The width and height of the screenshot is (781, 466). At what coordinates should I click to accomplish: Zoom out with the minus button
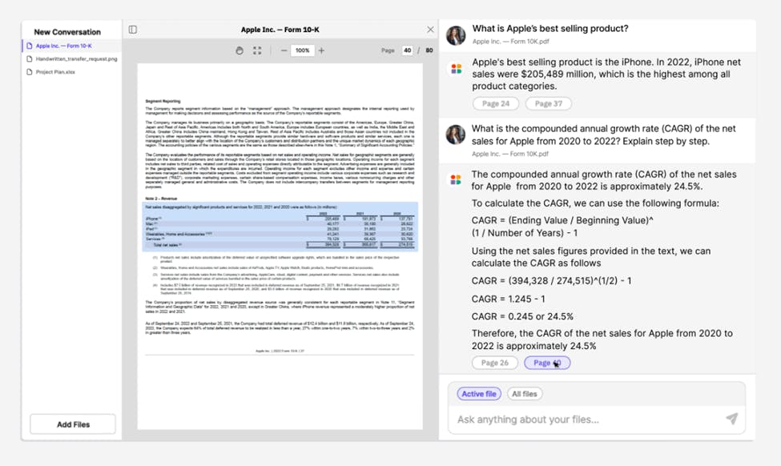pyautogui.click(x=284, y=50)
